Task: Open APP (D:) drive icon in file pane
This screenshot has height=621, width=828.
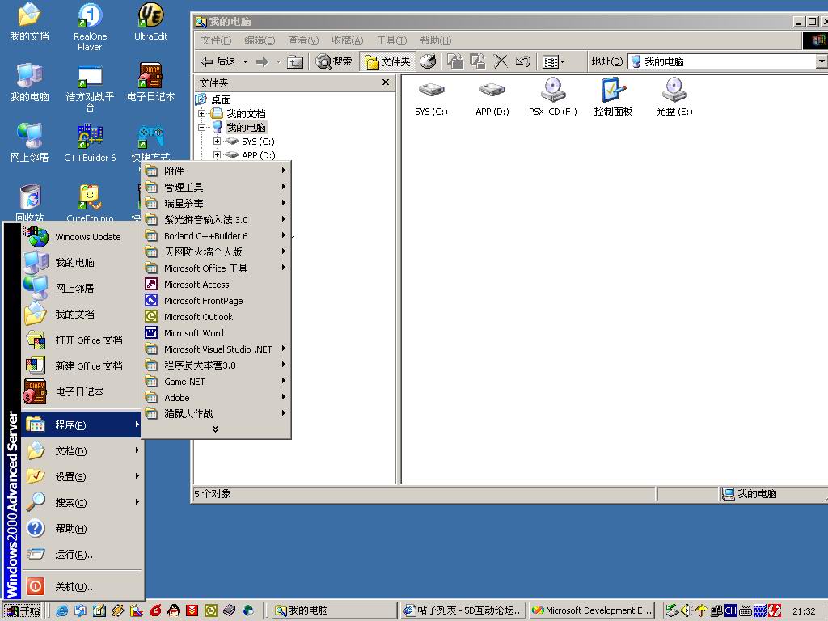Action: [x=492, y=97]
